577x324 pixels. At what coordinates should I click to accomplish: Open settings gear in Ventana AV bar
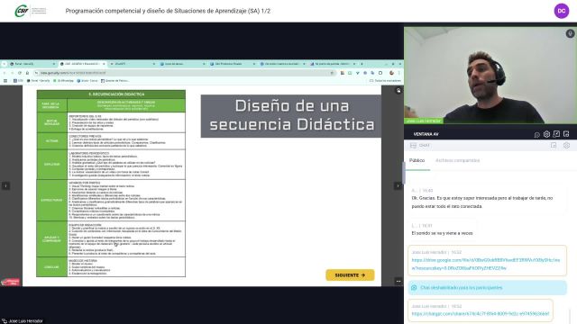(546, 134)
